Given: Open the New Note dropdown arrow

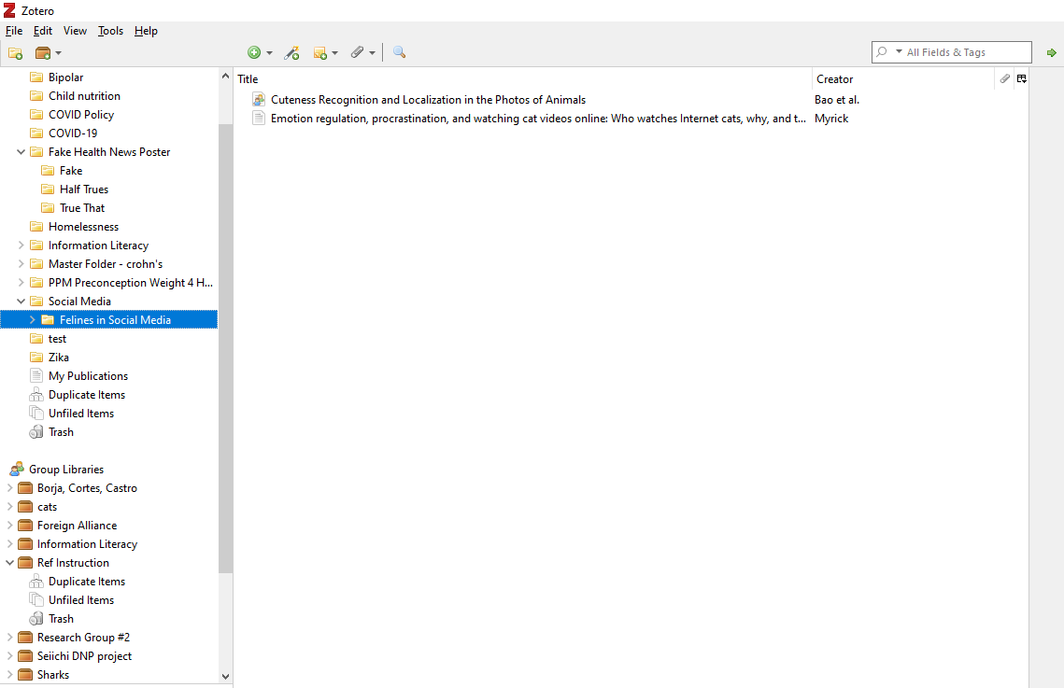Looking at the screenshot, I should pyautogui.click(x=334, y=53).
